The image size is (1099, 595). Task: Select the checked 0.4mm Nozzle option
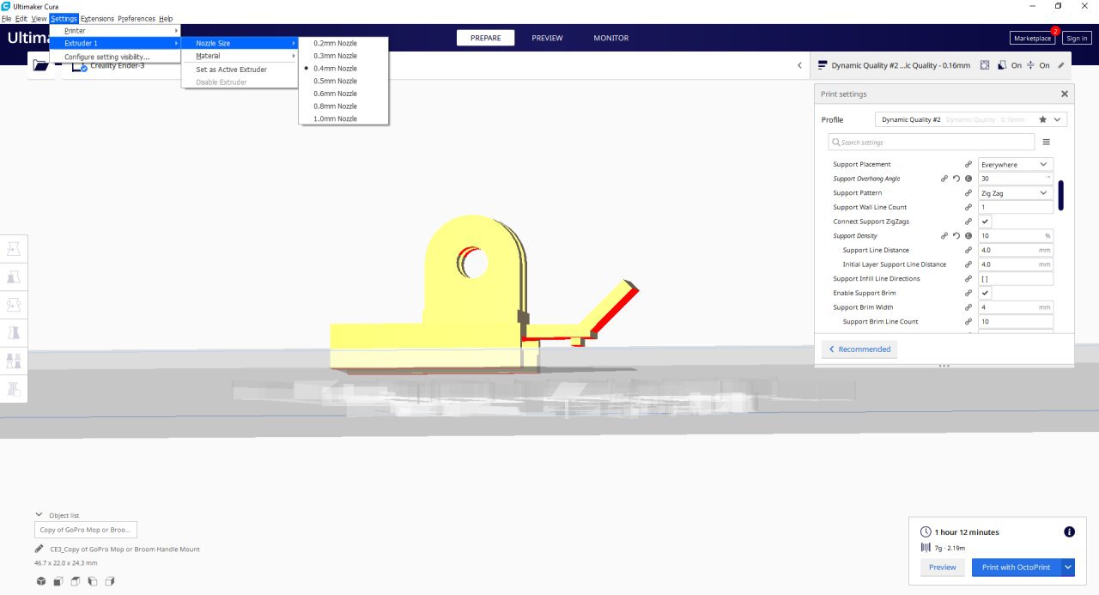343,68
